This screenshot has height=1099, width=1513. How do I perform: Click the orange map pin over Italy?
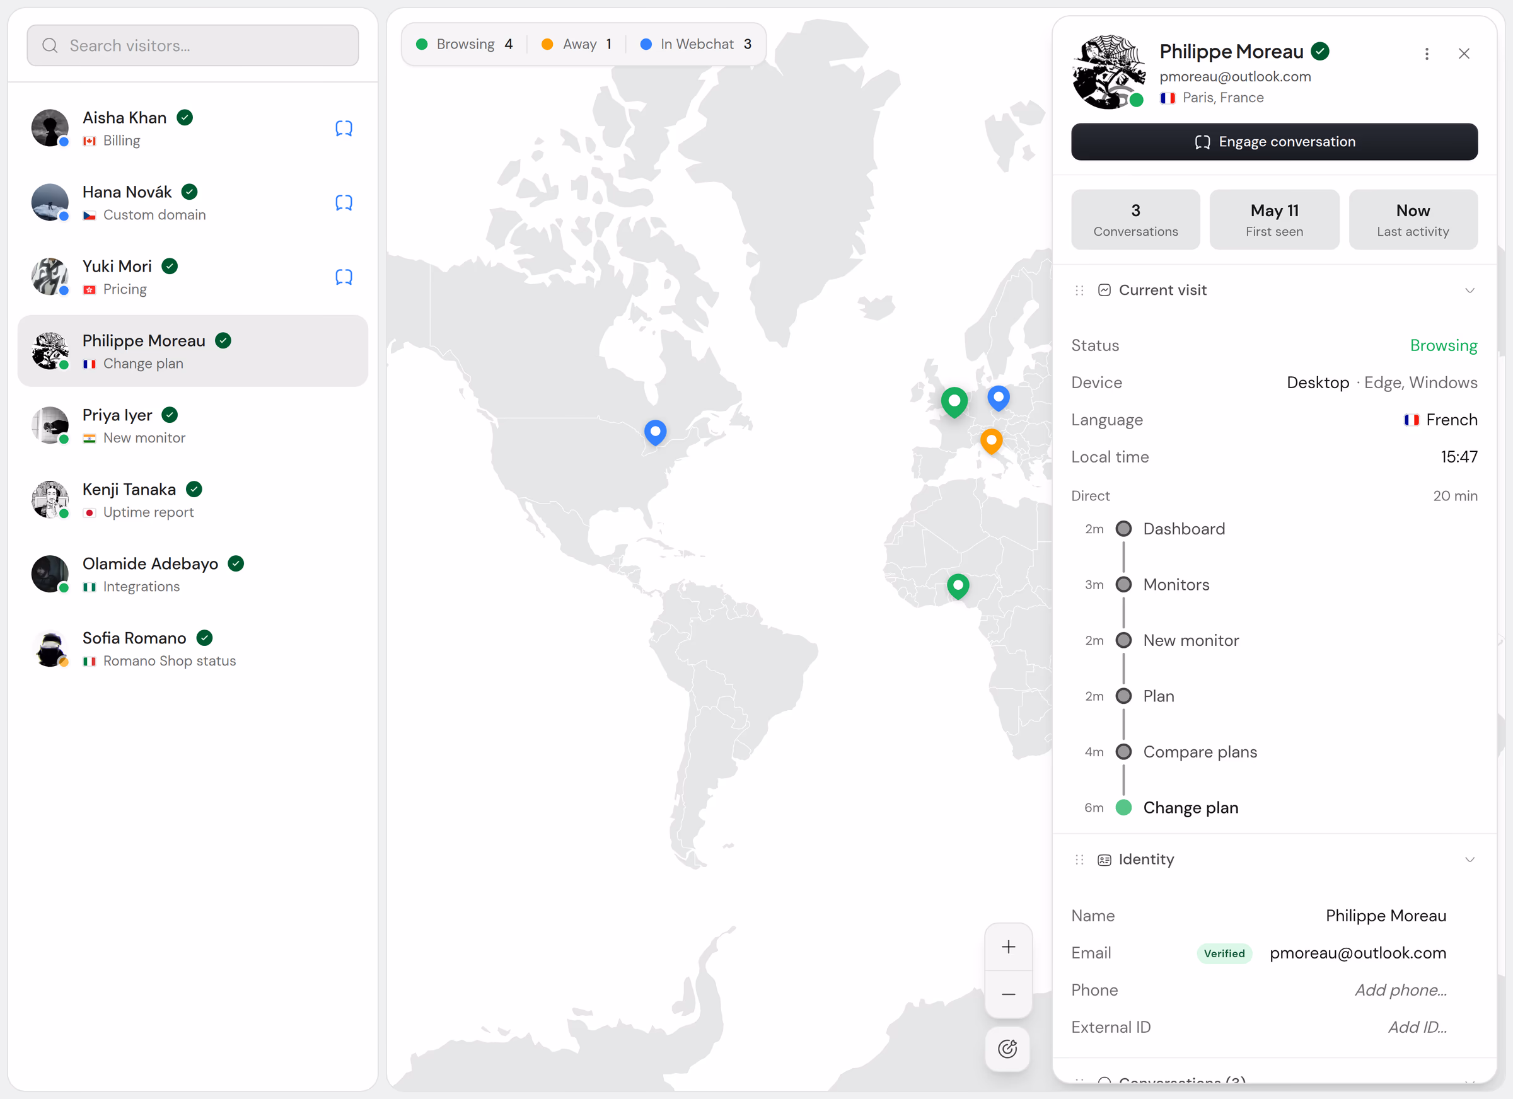[x=991, y=442]
